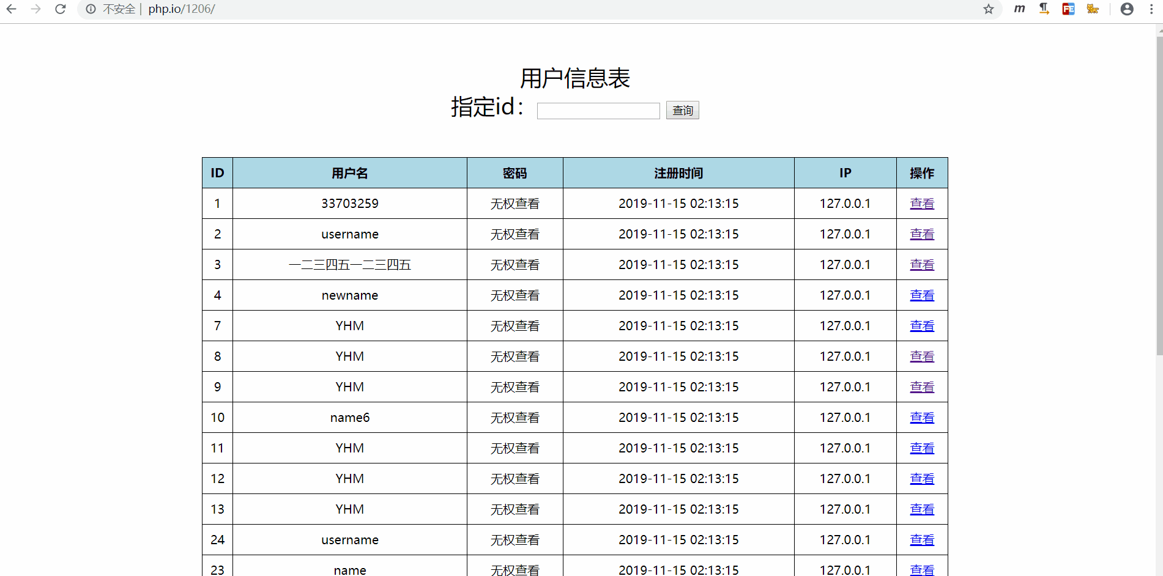
Task: Select the username cell 33703259
Action: tap(350, 204)
